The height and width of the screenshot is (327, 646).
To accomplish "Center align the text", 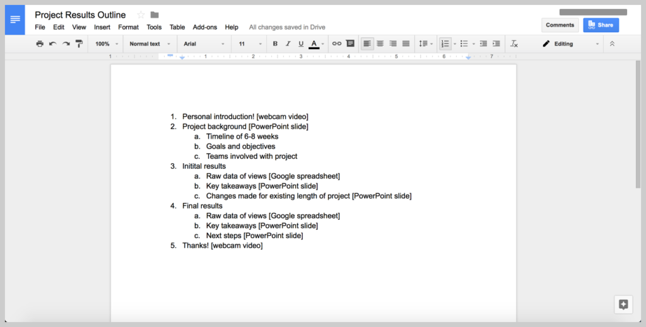I will pos(380,43).
